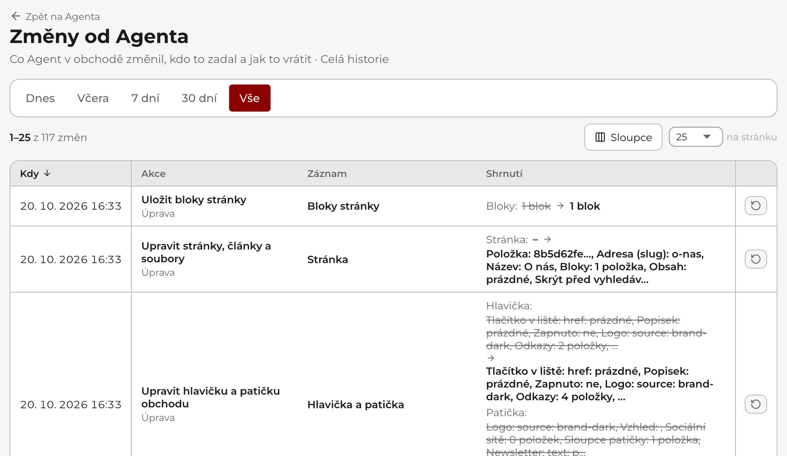Open the 25 per page dropdown
The image size is (787, 456).
click(x=696, y=137)
